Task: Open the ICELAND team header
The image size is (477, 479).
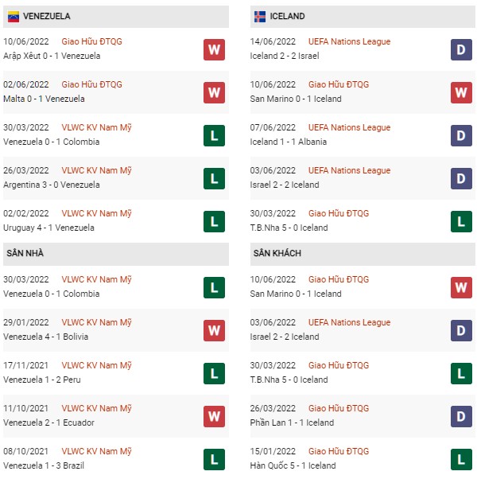Action: coord(363,17)
